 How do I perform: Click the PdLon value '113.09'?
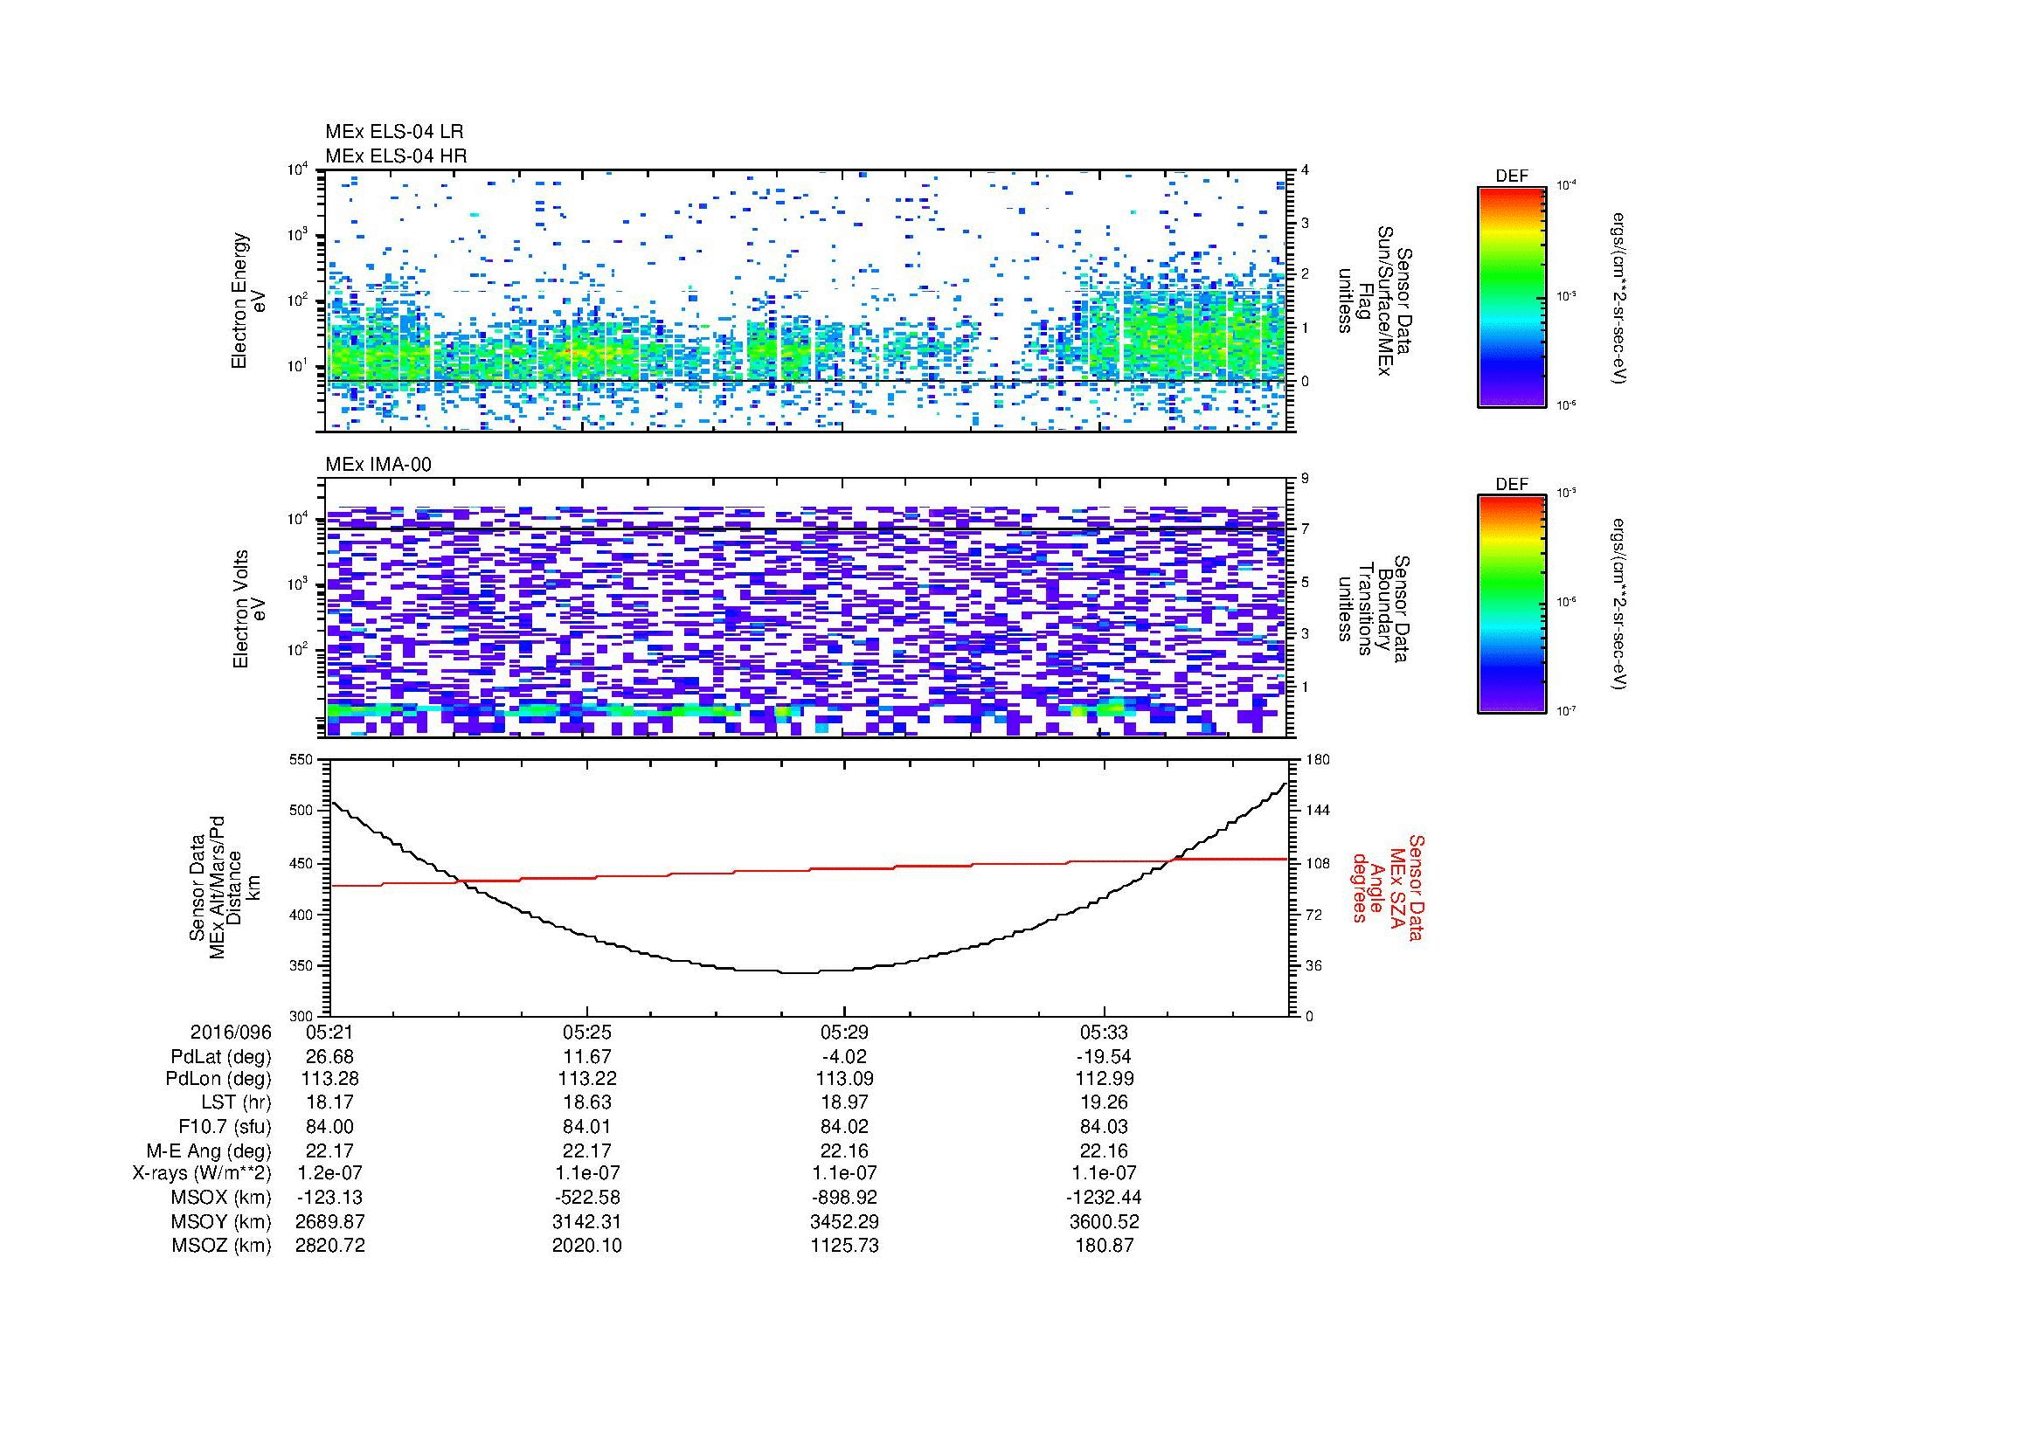click(x=844, y=1079)
